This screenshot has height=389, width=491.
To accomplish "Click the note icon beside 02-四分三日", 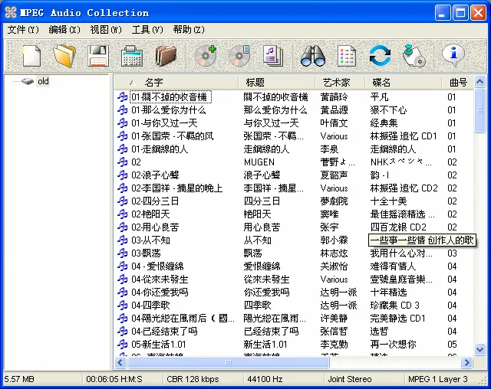I will pos(122,201).
